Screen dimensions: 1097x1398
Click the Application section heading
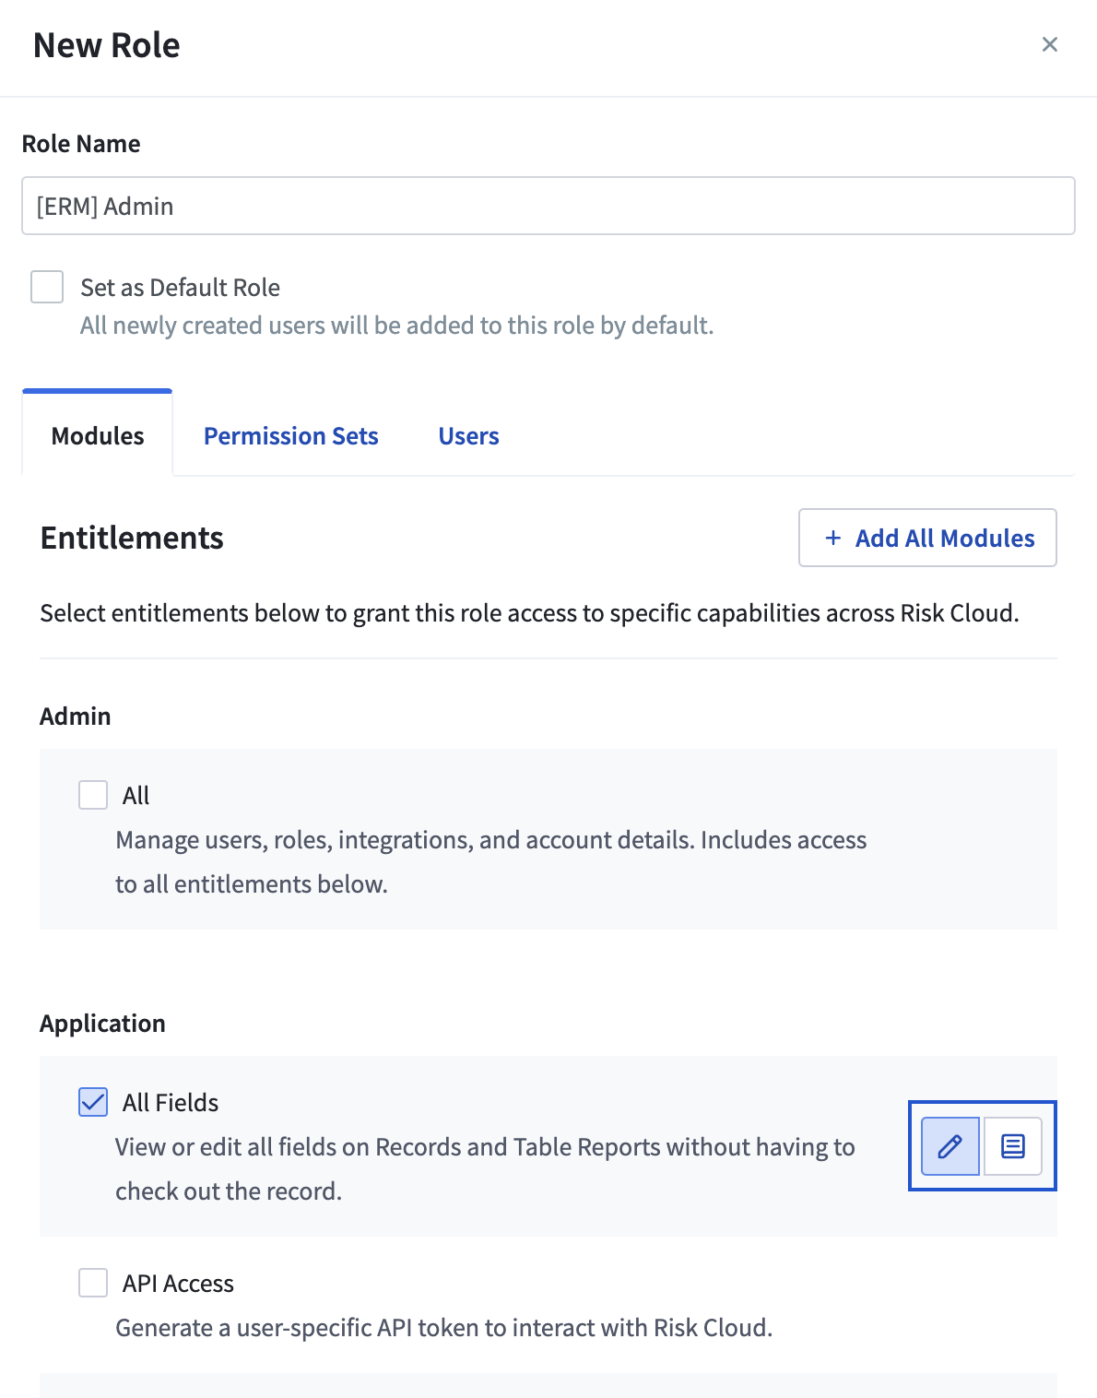[x=102, y=1024]
